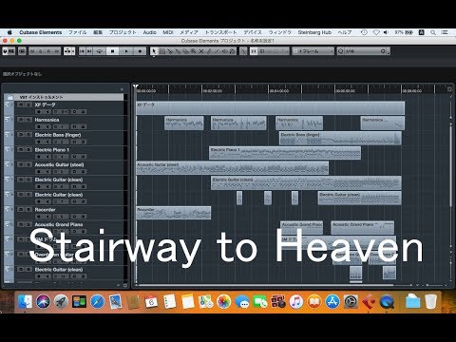Click the transport Play button
The image size is (456, 342).
point(126,51)
